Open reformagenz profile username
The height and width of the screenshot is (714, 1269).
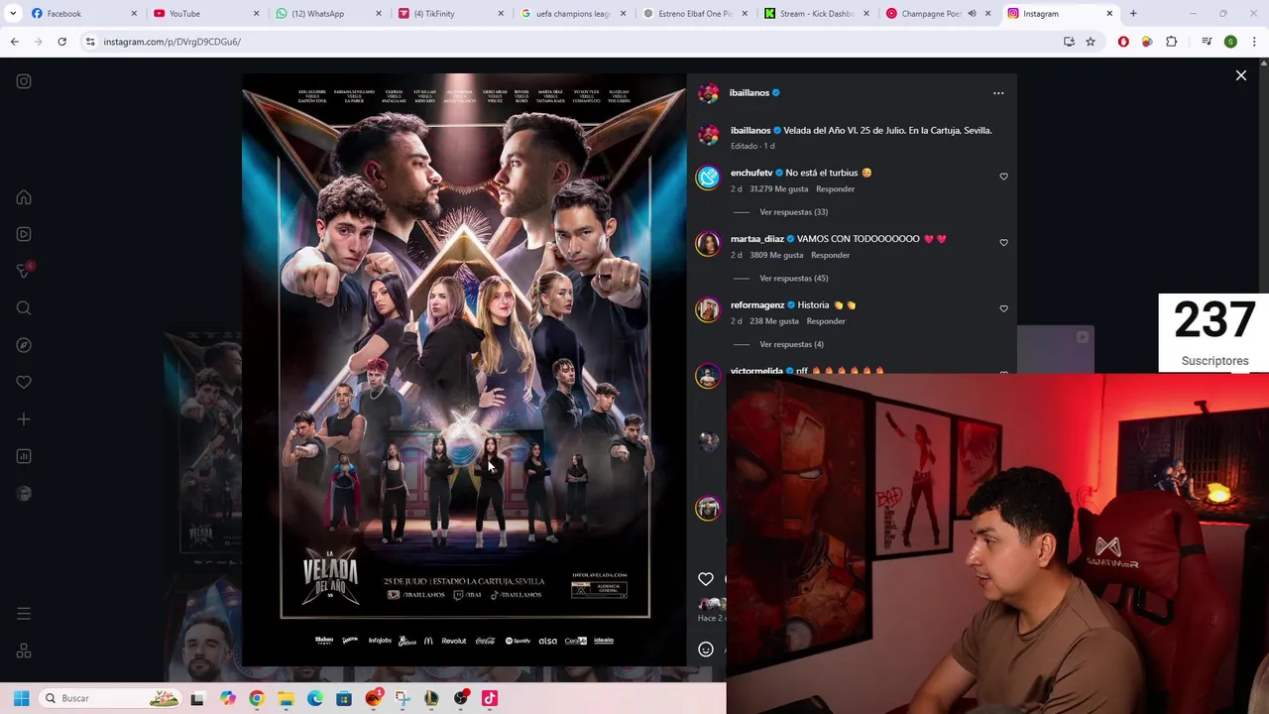coord(757,305)
